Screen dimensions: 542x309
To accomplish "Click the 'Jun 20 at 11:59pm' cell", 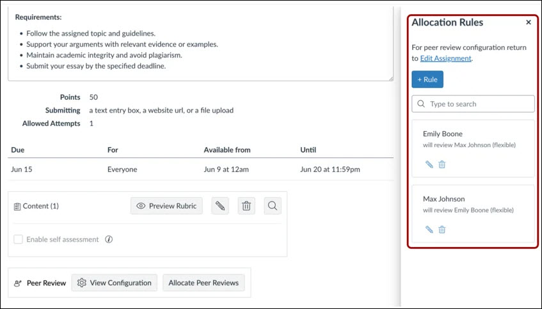I will (x=330, y=170).
